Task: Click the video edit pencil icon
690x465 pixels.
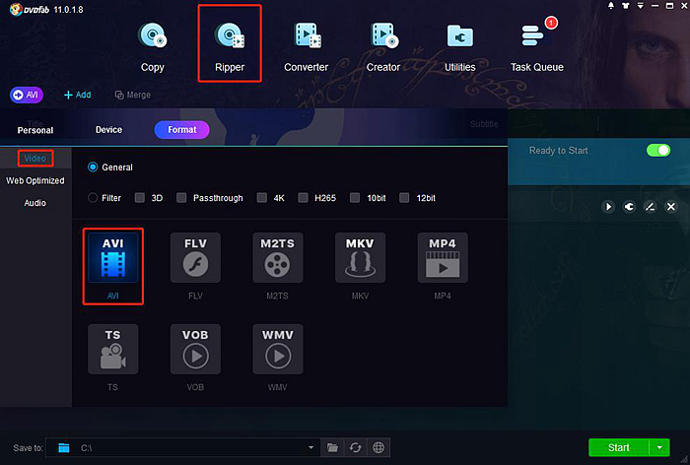Action: (650, 206)
